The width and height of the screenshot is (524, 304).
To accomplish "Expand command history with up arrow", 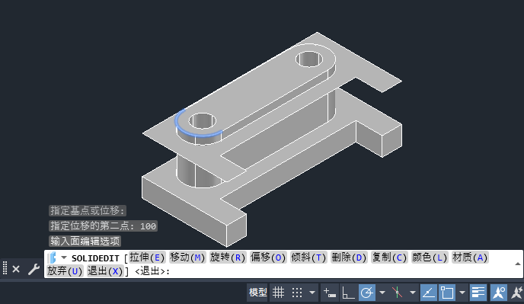I will [518, 264].
